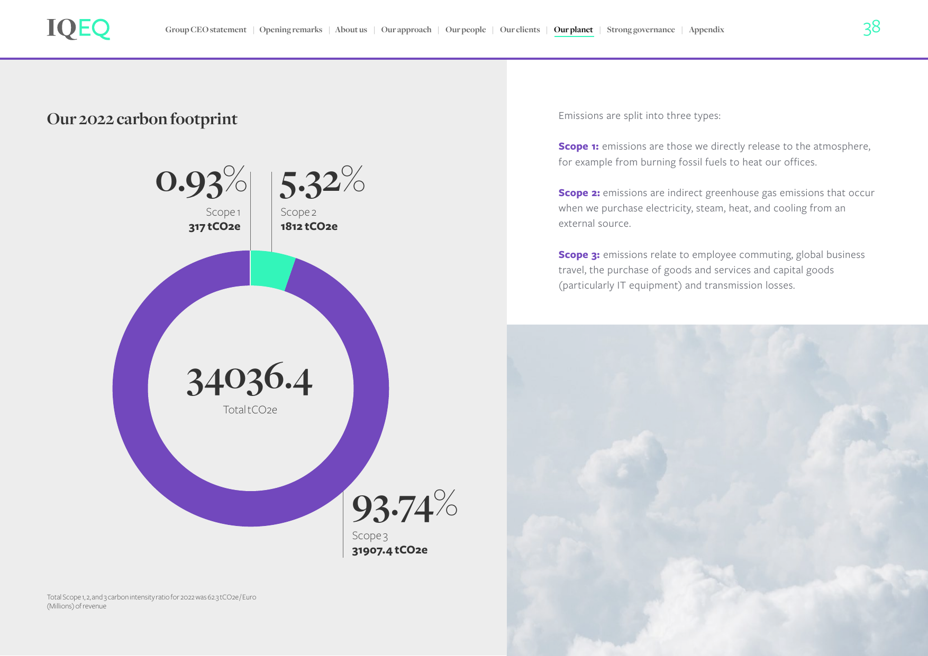Go to the Our clients section
The image size is (928, 656).
[x=520, y=30]
